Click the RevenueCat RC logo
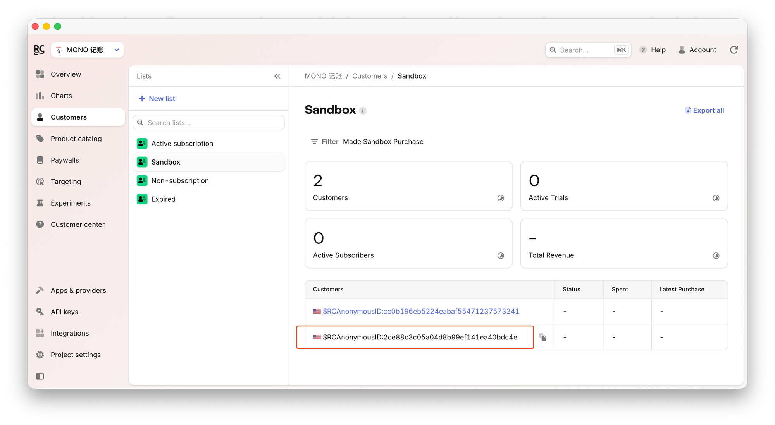775x425 pixels. [x=39, y=50]
